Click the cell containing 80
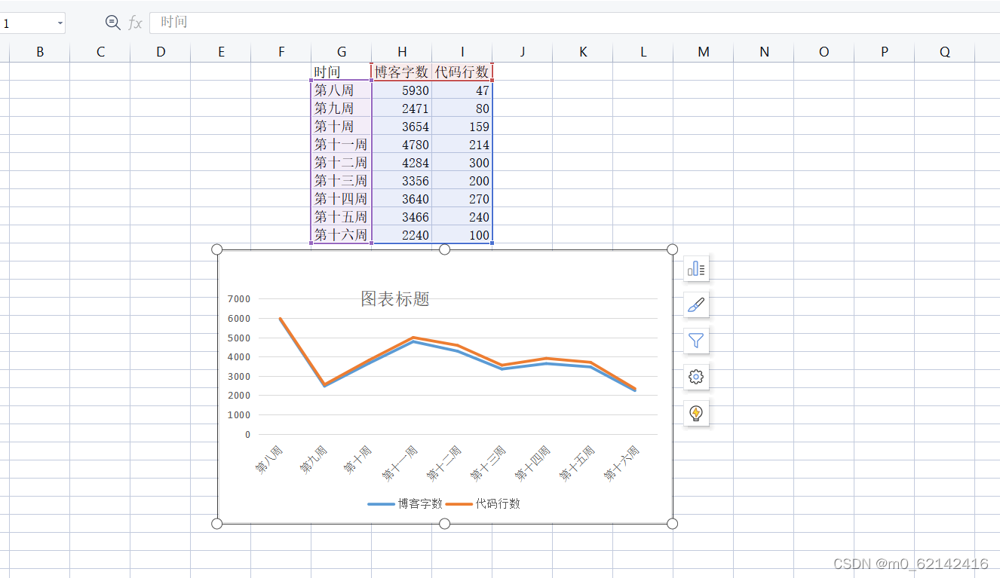Screen dimensions: 1000x578 [462, 108]
